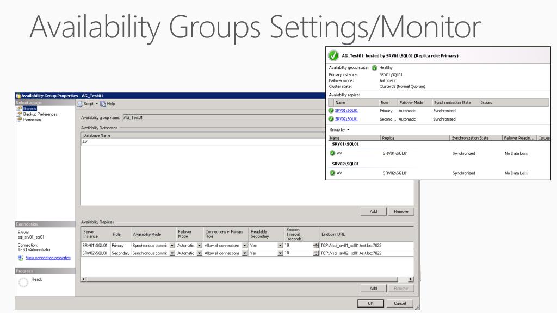Open Readable Secondary dropdown for SRV02\SQL01

tap(280, 253)
